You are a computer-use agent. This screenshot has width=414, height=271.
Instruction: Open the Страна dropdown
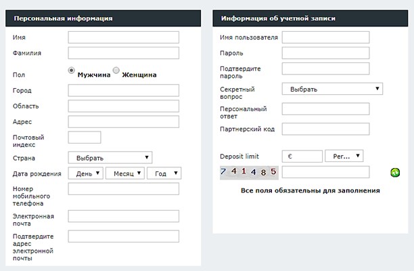point(110,157)
